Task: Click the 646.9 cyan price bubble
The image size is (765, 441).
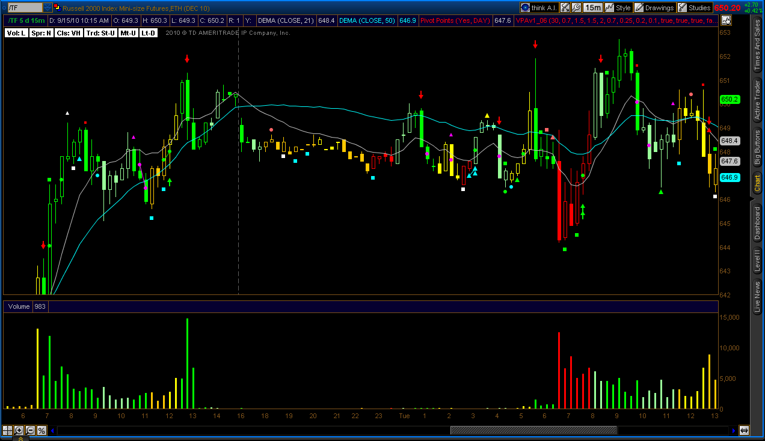Action: [x=730, y=177]
